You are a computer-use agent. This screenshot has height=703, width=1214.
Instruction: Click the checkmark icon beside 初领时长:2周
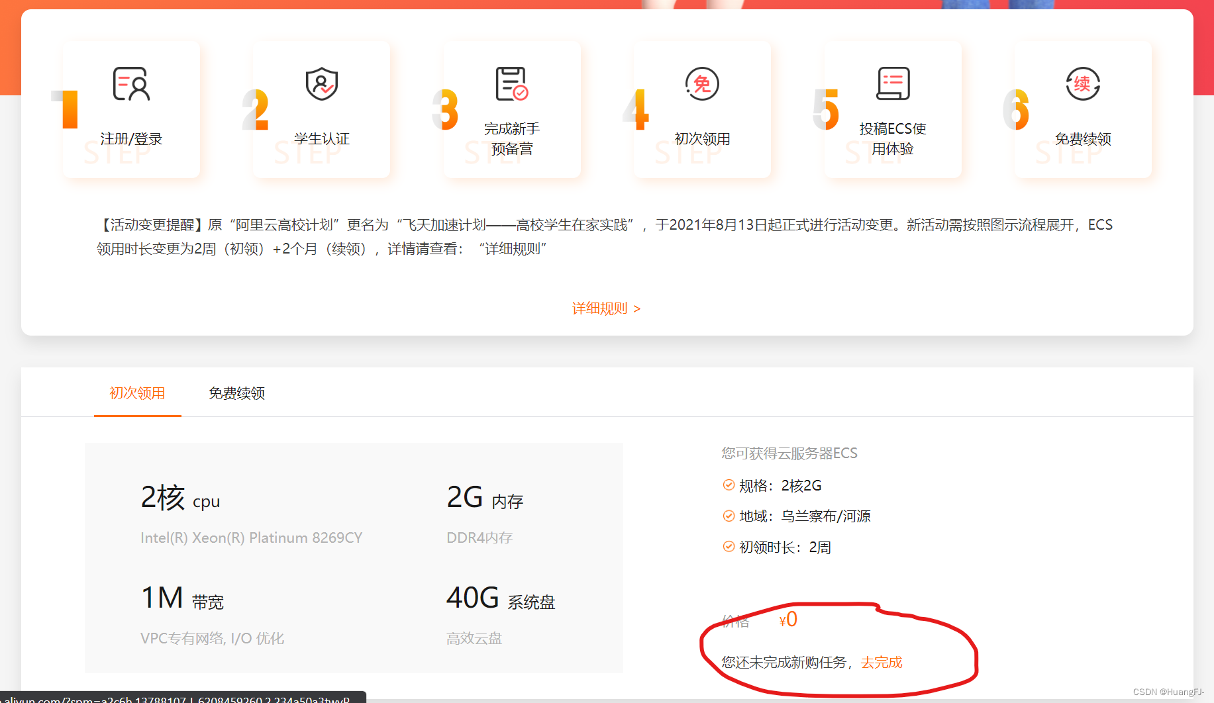(729, 547)
